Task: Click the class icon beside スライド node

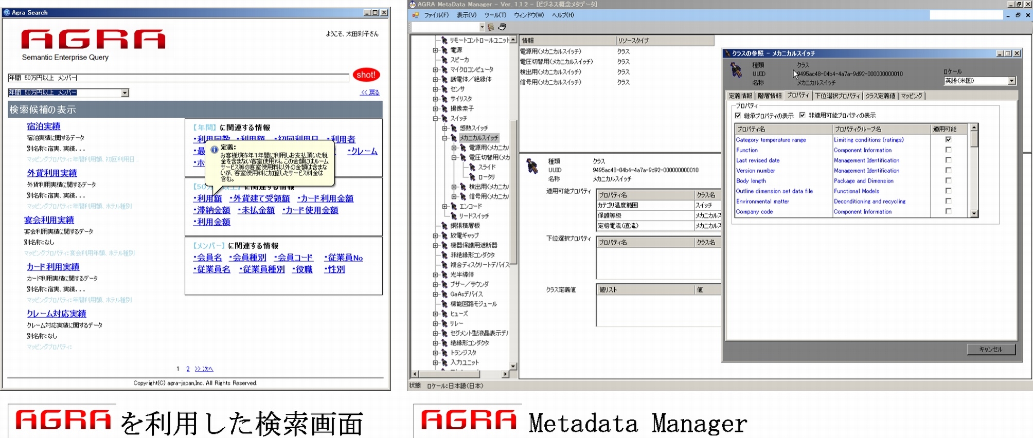Action: click(x=472, y=167)
